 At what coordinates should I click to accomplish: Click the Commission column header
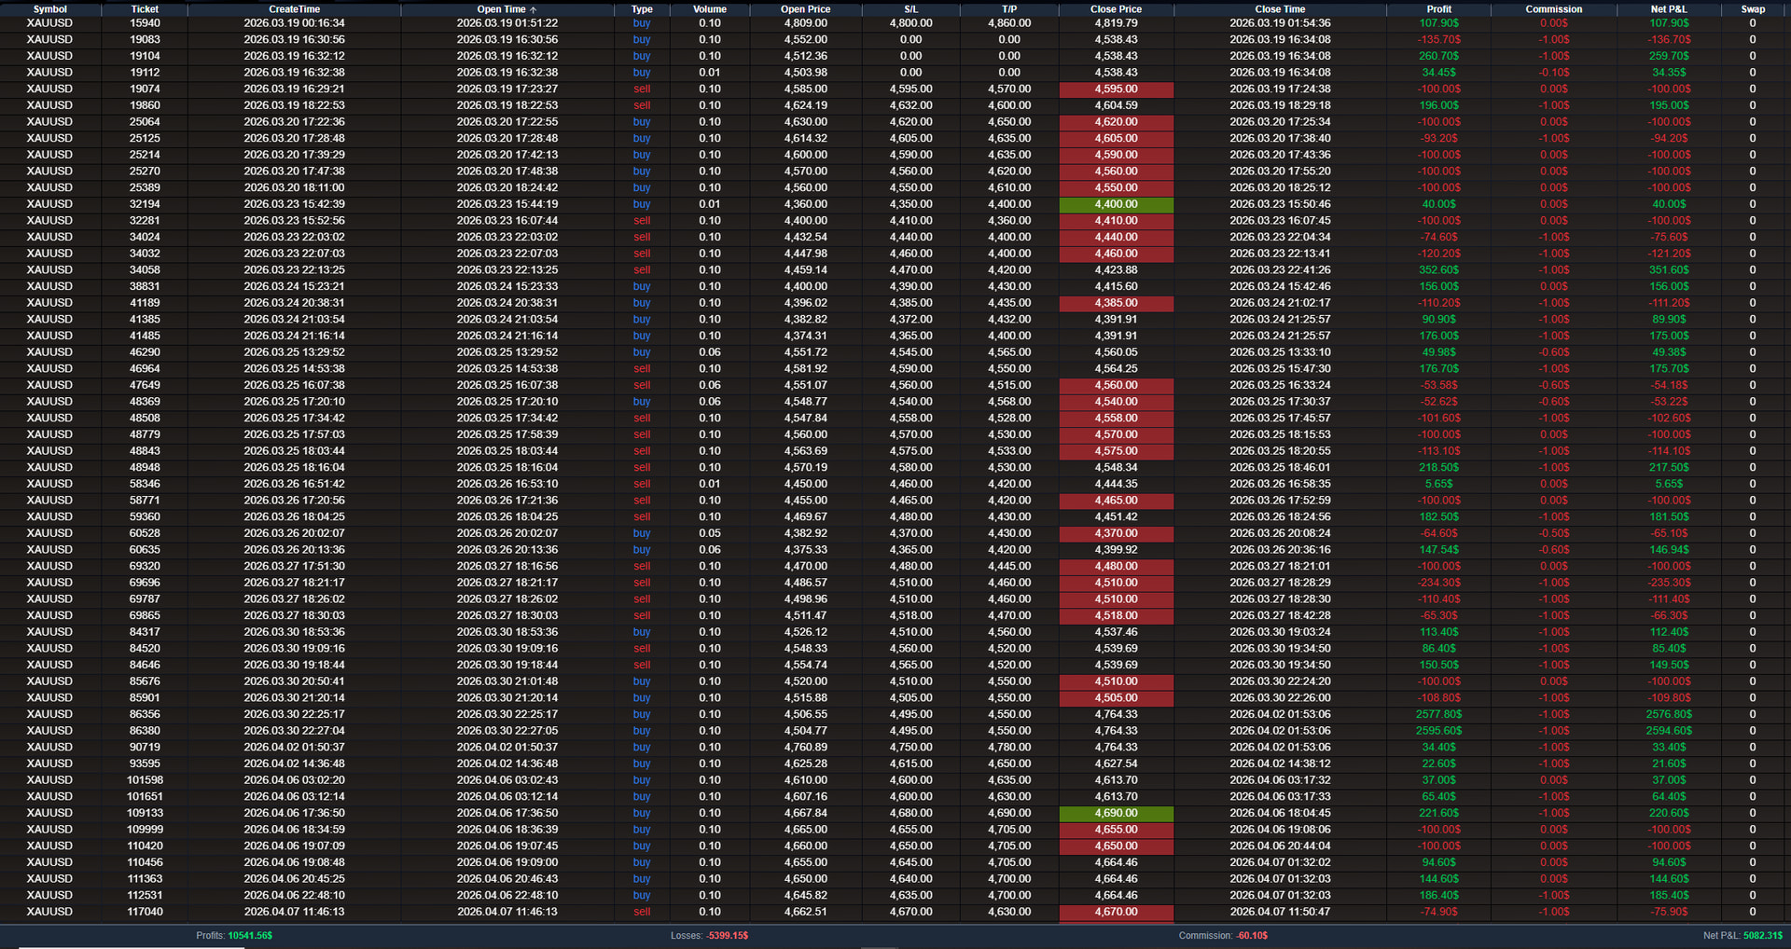point(1554,9)
